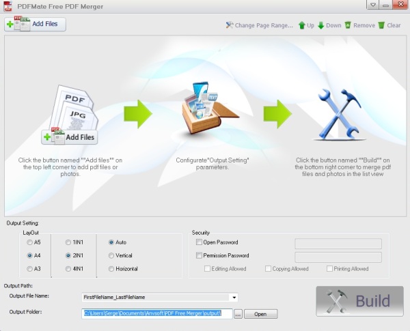Toggle Printing Allowed checkbox
Image resolution: width=410 pixels, height=331 pixels.
point(329,269)
